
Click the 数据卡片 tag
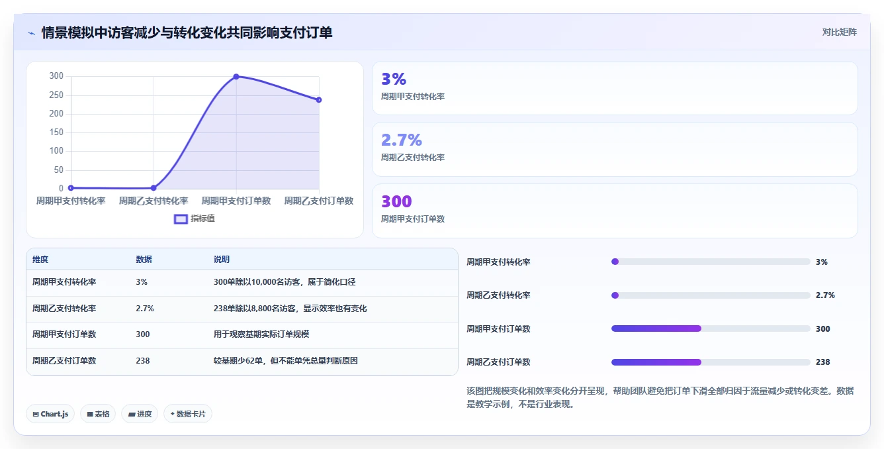coord(188,414)
